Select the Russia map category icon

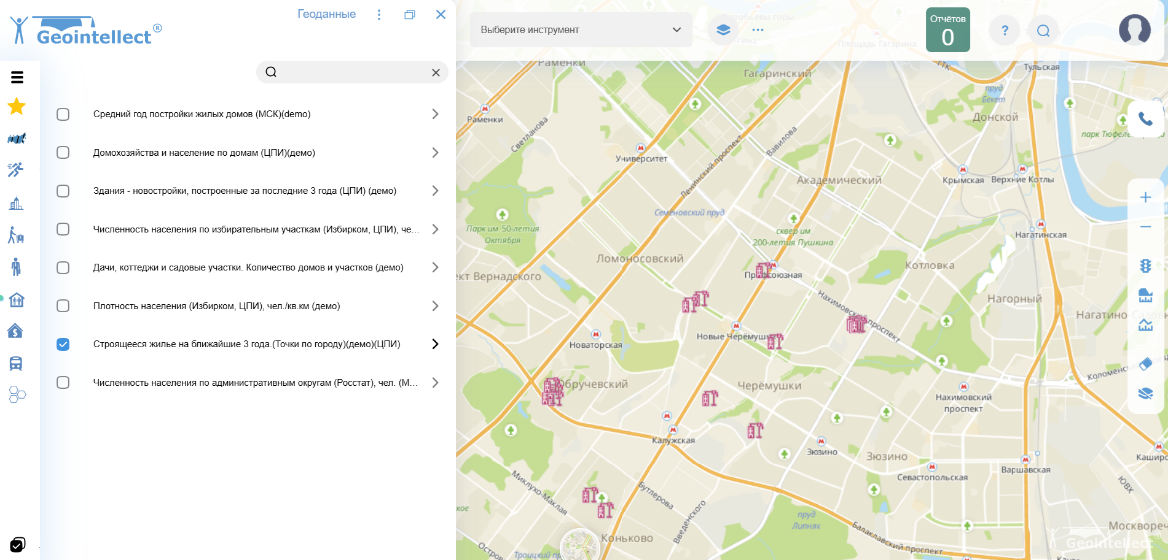(17, 139)
